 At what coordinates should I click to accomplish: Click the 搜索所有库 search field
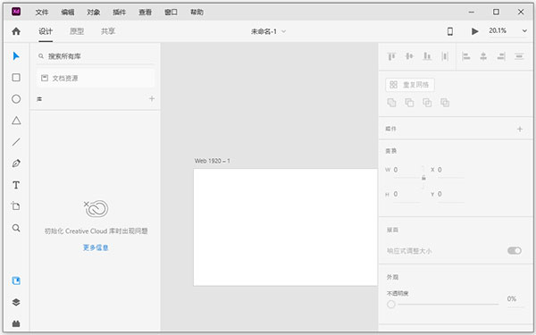point(96,56)
